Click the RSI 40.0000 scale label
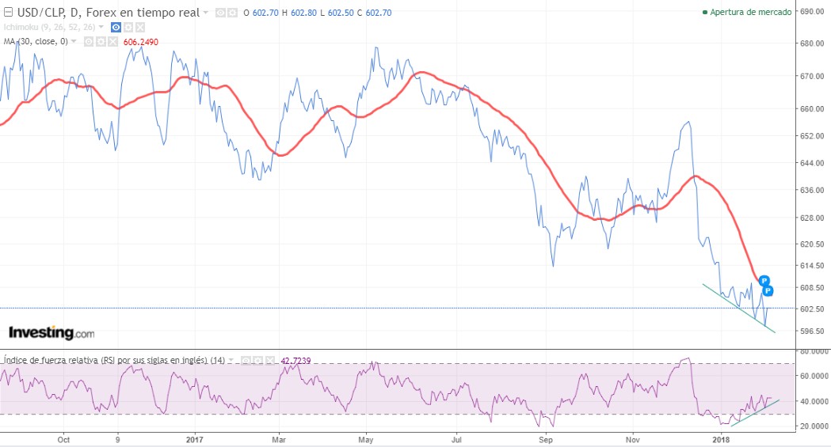 pyautogui.click(x=814, y=401)
